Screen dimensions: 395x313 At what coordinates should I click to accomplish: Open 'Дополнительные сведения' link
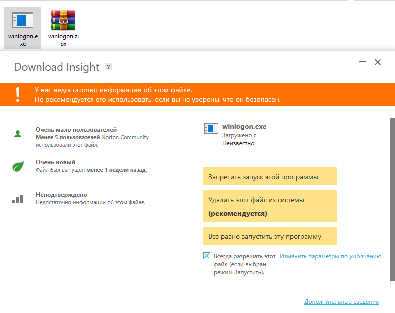point(341,302)
